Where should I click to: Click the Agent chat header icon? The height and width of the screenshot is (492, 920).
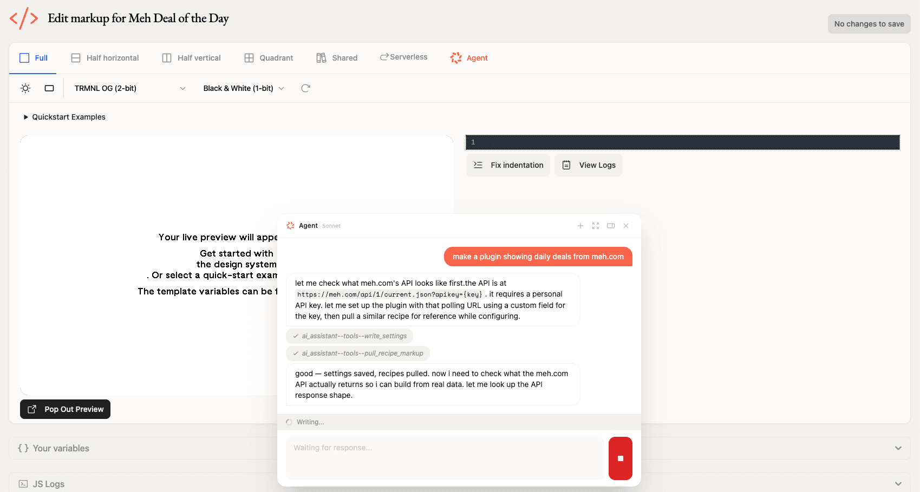tap(290, 226)
